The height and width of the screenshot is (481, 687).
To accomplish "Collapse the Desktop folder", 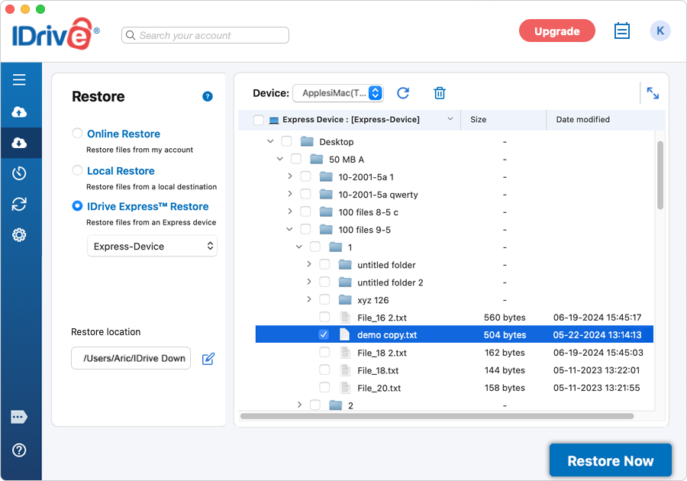I will click(x=270, y=141).
